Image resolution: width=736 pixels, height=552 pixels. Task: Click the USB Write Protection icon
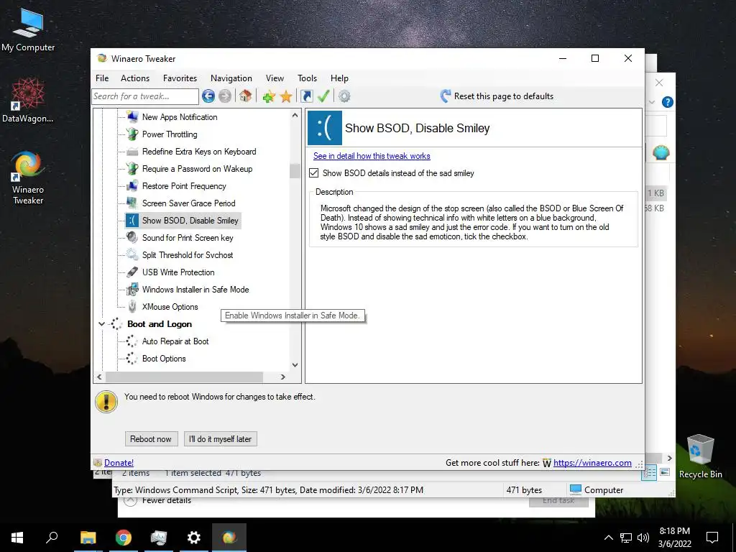tap(132, 272)
